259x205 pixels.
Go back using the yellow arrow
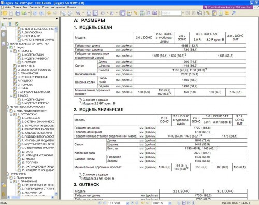[49, 13]
